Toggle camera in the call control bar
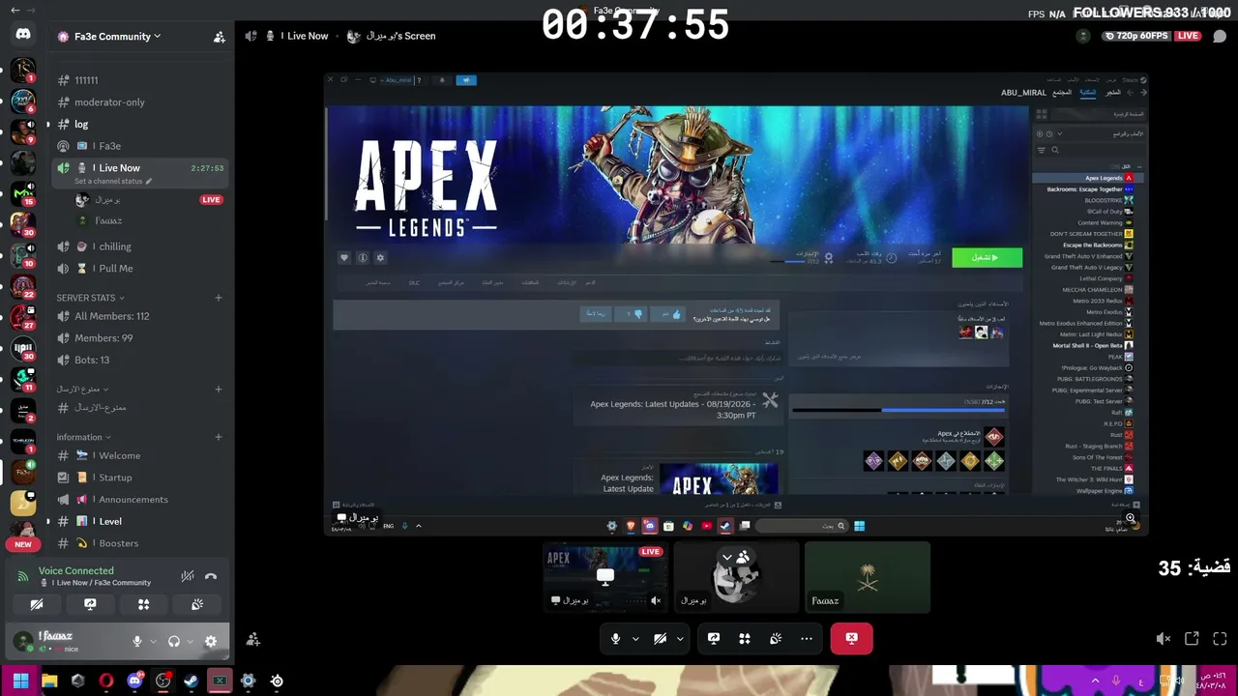 tap(660, 638)
